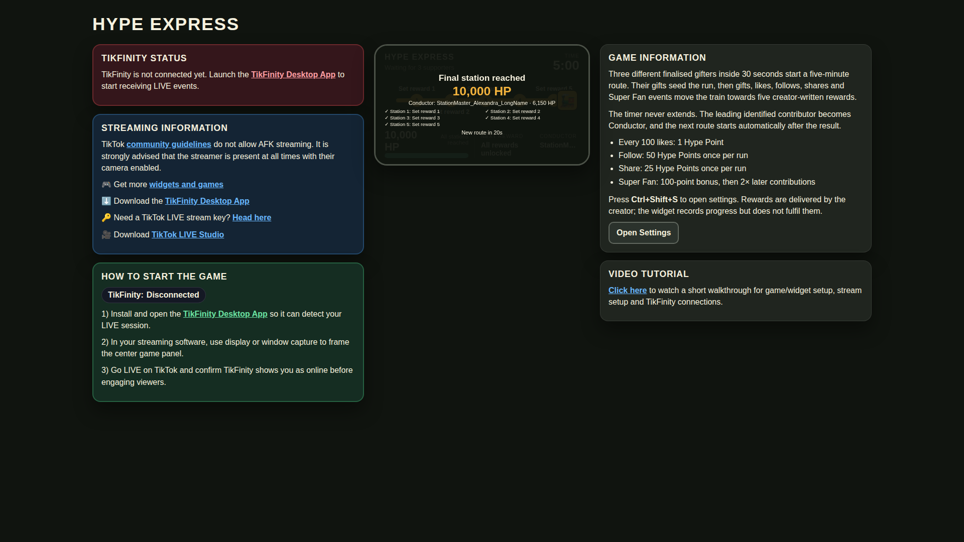Viewport: 964px width, 542px height.
Task: Click the Ctrl+Shift+S shortcut text
Action: pyautogui.click(x=654, y=199)
